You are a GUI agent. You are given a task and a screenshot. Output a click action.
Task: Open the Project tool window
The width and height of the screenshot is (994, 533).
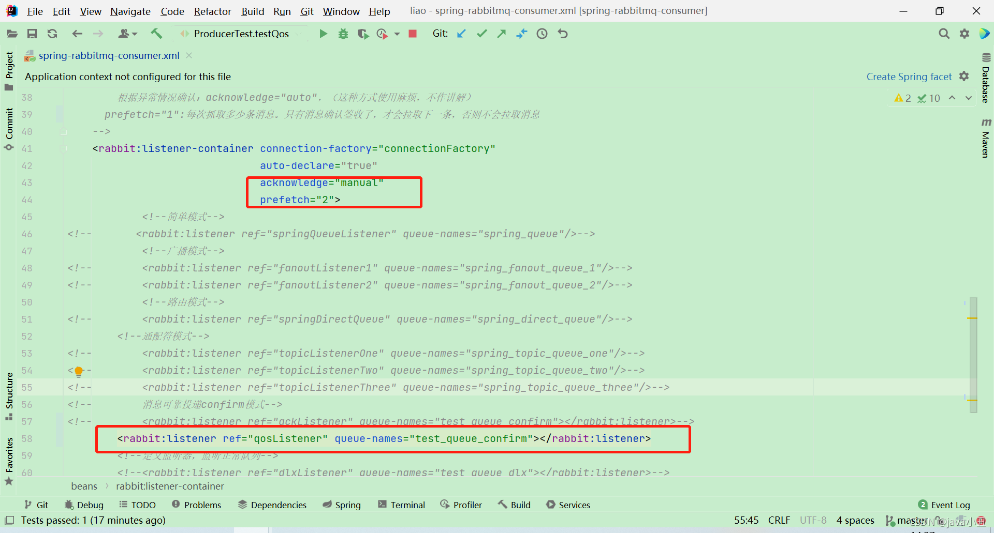pos(9,71)
